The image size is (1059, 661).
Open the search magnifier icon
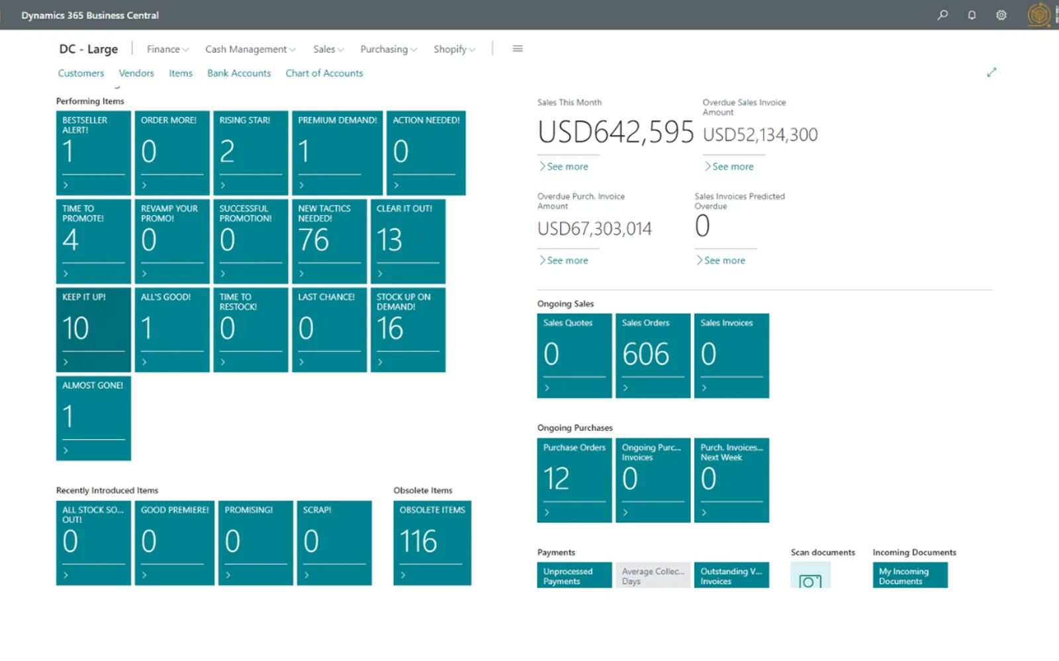943,15
